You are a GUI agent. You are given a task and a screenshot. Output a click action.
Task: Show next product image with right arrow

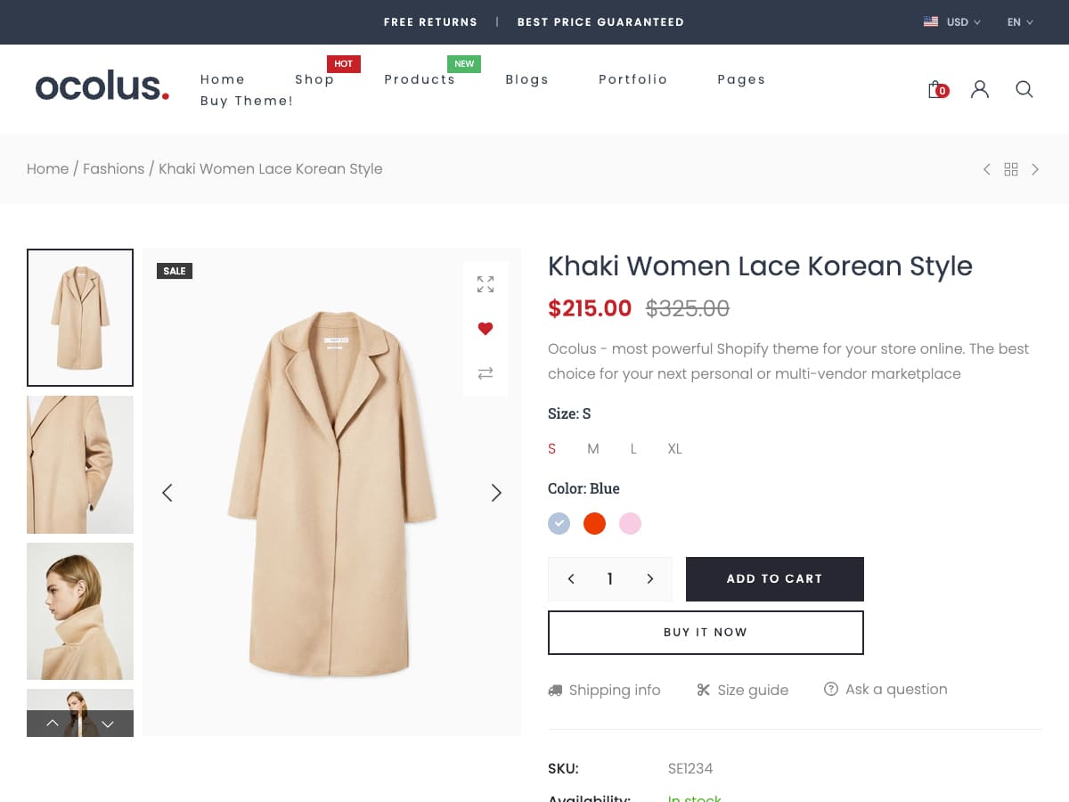496,493
